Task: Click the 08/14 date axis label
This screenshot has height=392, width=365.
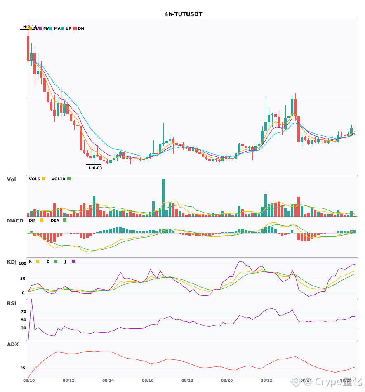Action: click(108, 380)
